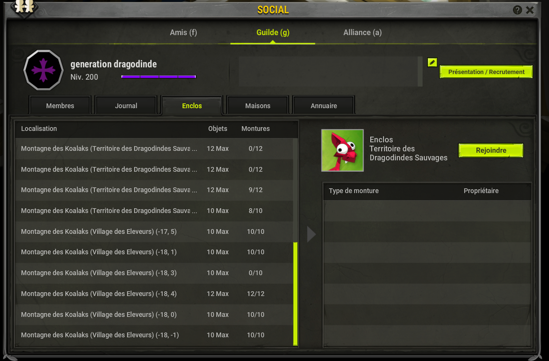
Task: Switch to the Amis (f) tab
Action: click(183, 33)
